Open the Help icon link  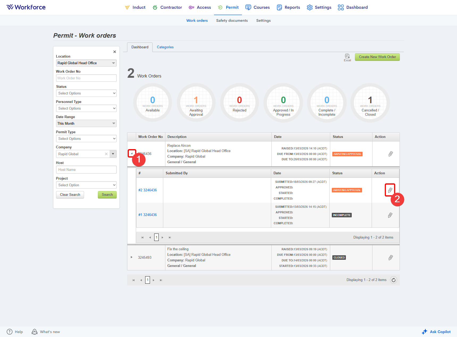[10, 332]
